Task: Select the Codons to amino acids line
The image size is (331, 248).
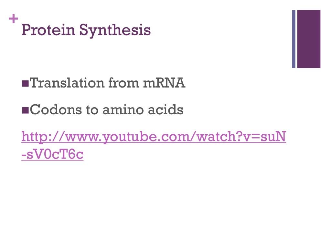Action: (102, 110)
